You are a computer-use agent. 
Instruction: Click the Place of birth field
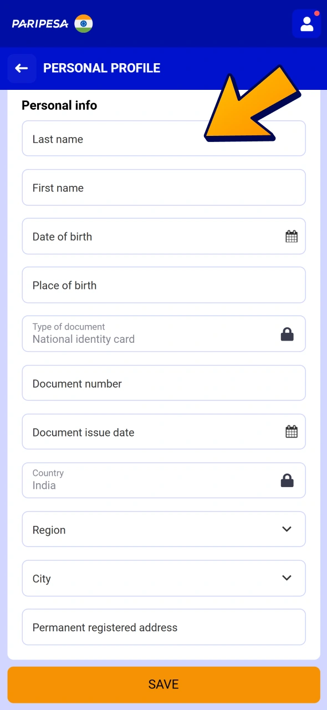pos(139,285)
